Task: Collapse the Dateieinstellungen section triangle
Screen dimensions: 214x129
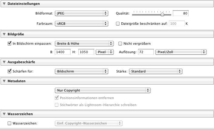Action: [4, 4]
